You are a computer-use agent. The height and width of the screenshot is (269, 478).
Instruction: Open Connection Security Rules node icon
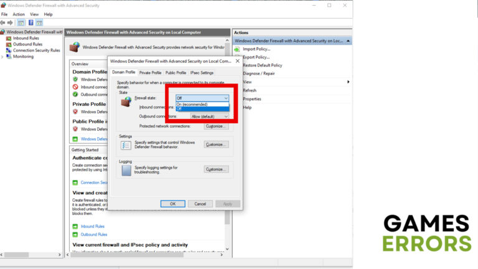pyautogui.click(x=9, y=50)
